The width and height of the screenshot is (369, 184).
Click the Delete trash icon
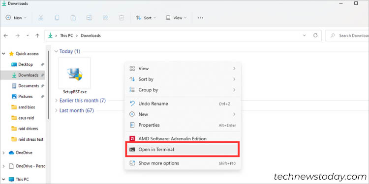(x=122, y=18)
